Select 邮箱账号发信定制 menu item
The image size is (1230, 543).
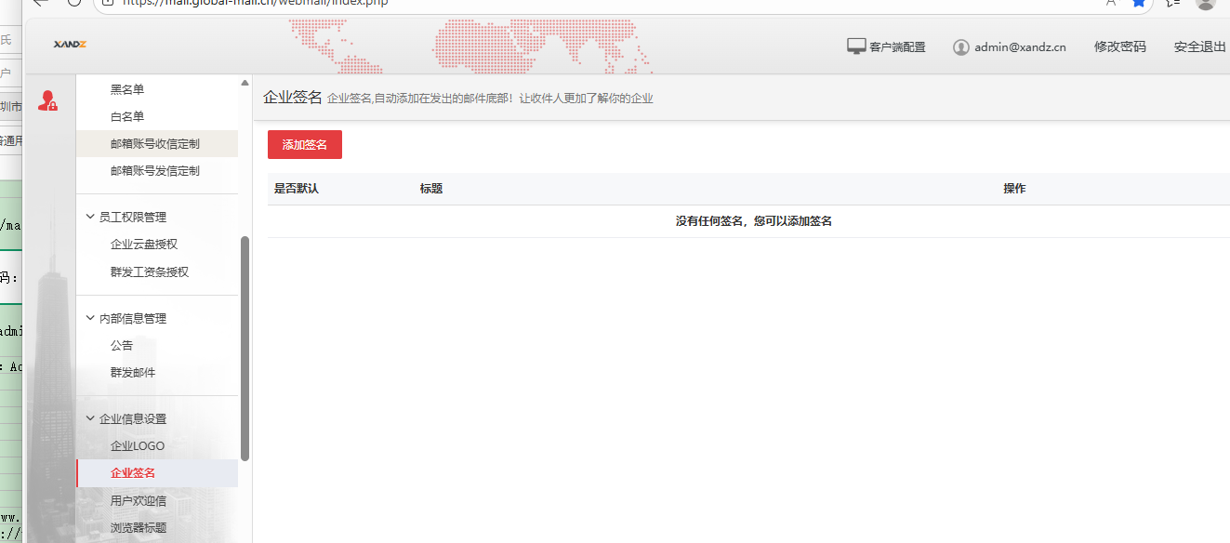[x=155, y=171]
